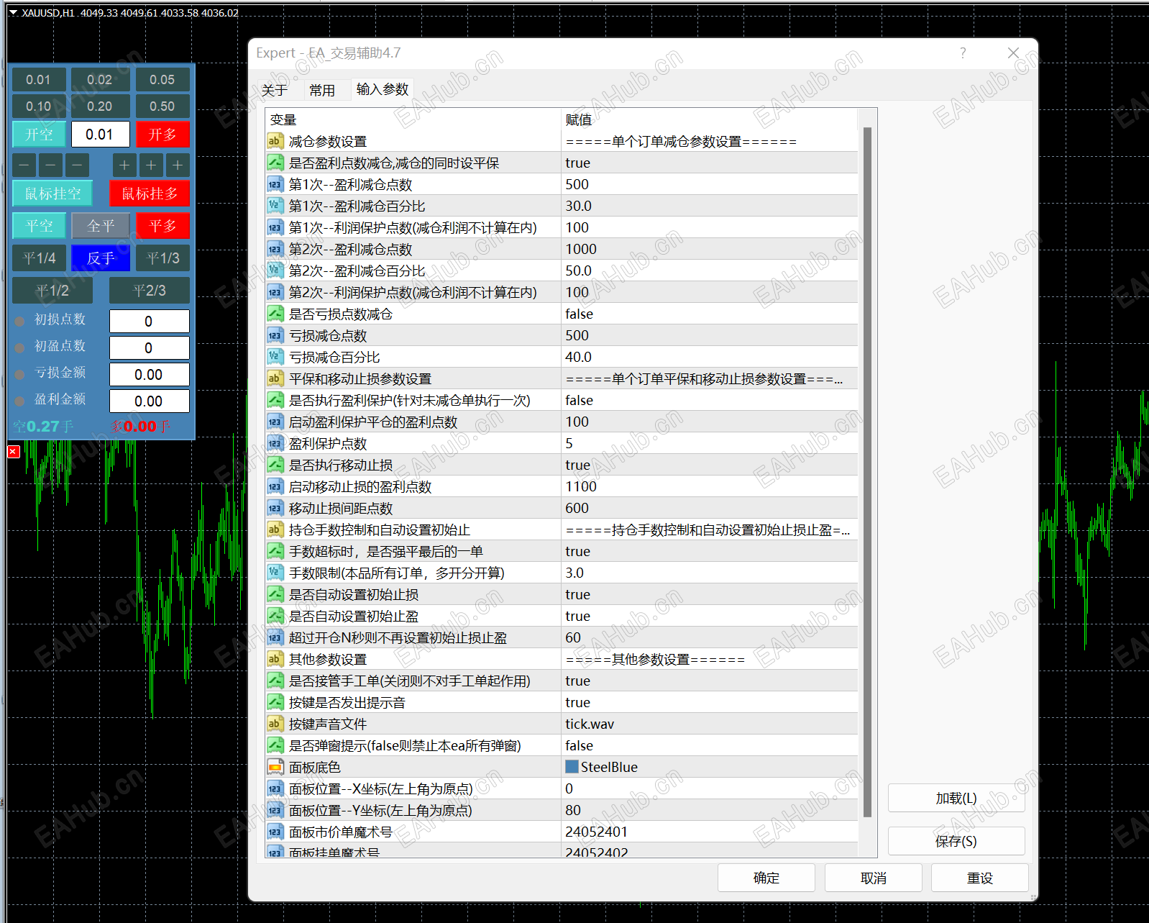
Task: Open the true value for 是否自动设置初始止损
Action: (577, 595)
